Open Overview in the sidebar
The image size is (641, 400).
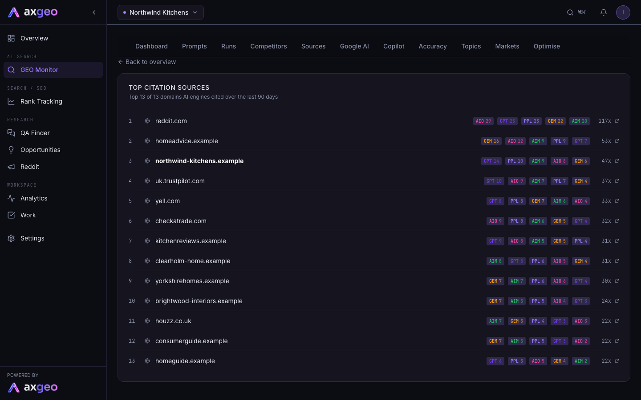point(53,38)
